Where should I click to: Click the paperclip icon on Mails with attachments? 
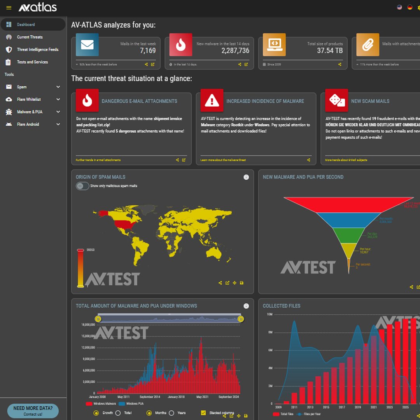367,44
